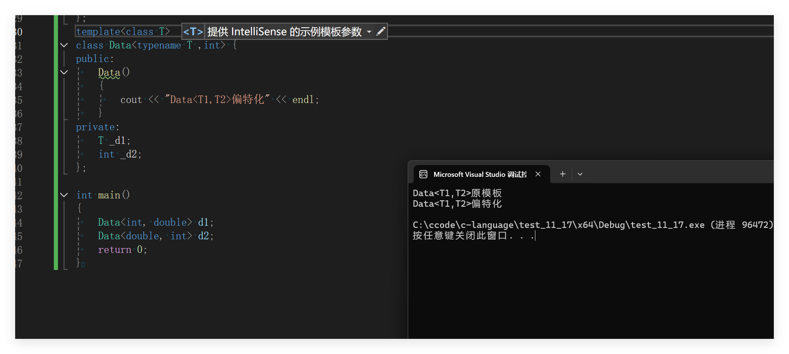This screenshot has width=789, height=354.
Task: Select the Microsoft Visual Studio debug console tab
Action: pyautogui.click(x=482, y=174)
